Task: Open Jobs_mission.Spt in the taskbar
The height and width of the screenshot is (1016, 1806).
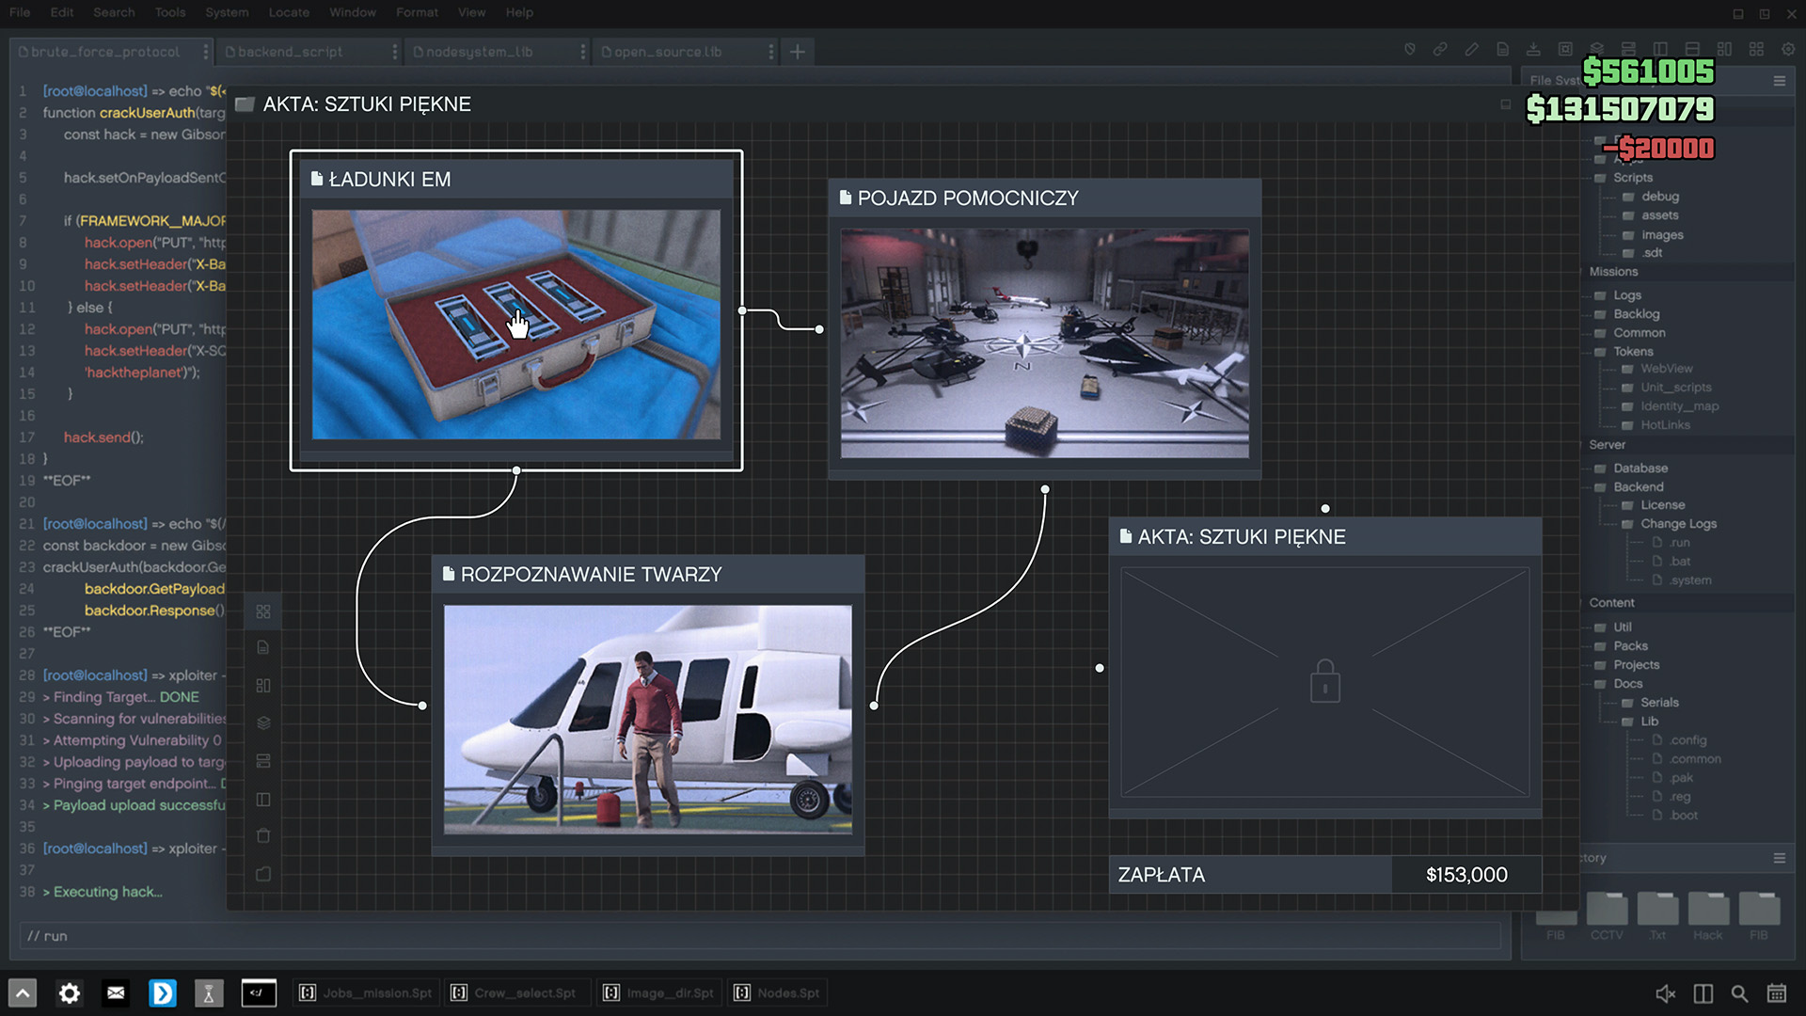Action: click(x=366, y=993)
